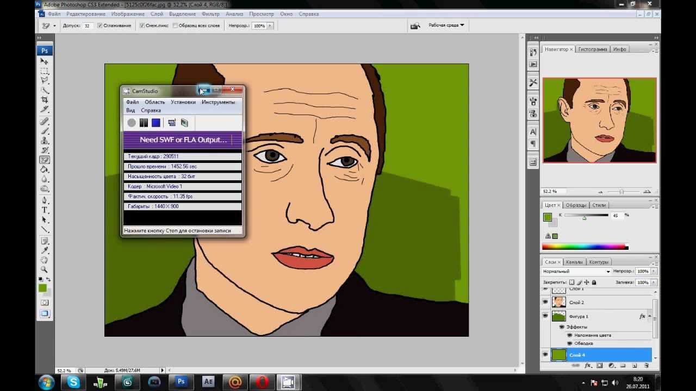
Task: Select the Eyedropper tool
Action: 45,250
